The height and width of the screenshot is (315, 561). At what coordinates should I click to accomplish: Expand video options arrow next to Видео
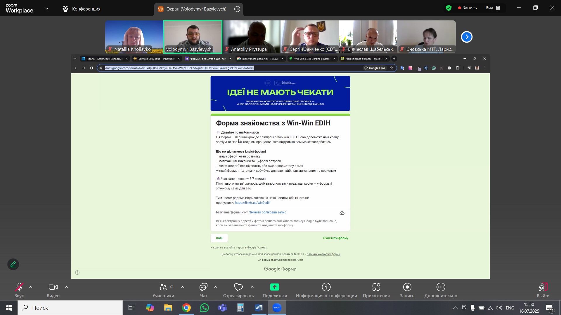click(x=67, y=288)
